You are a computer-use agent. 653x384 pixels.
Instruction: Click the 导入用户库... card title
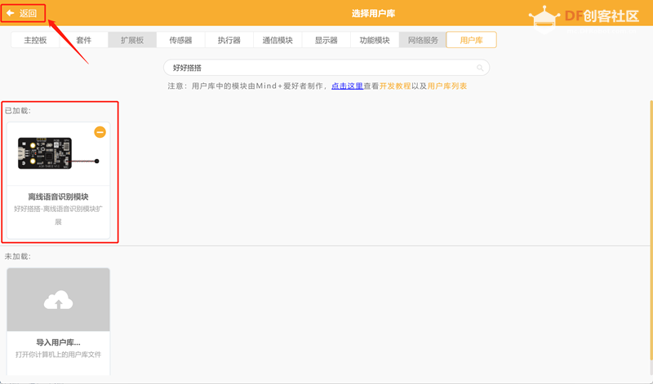pos(58,342)
